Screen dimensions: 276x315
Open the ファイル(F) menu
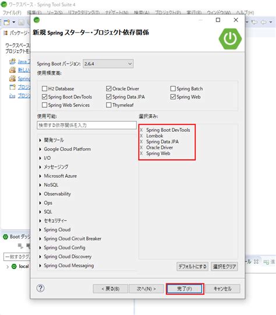12,13
